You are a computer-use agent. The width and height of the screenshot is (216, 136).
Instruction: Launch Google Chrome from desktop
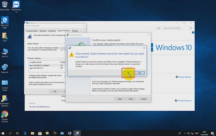[5, 116]
